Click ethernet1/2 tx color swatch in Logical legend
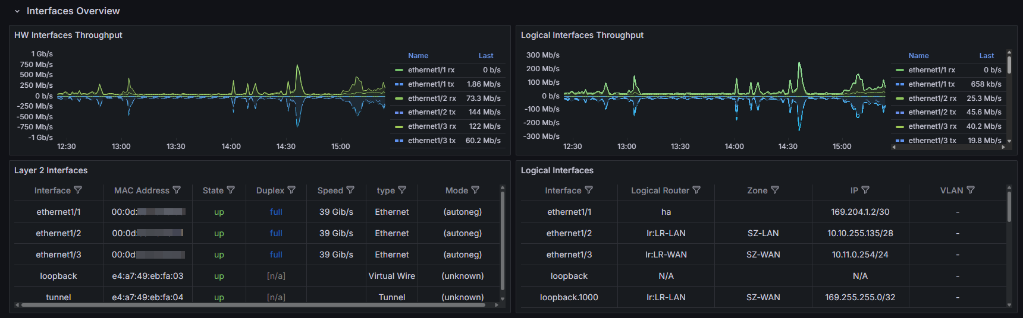Viewport: 1023px width, 318px height. click(x=900, y=112)
